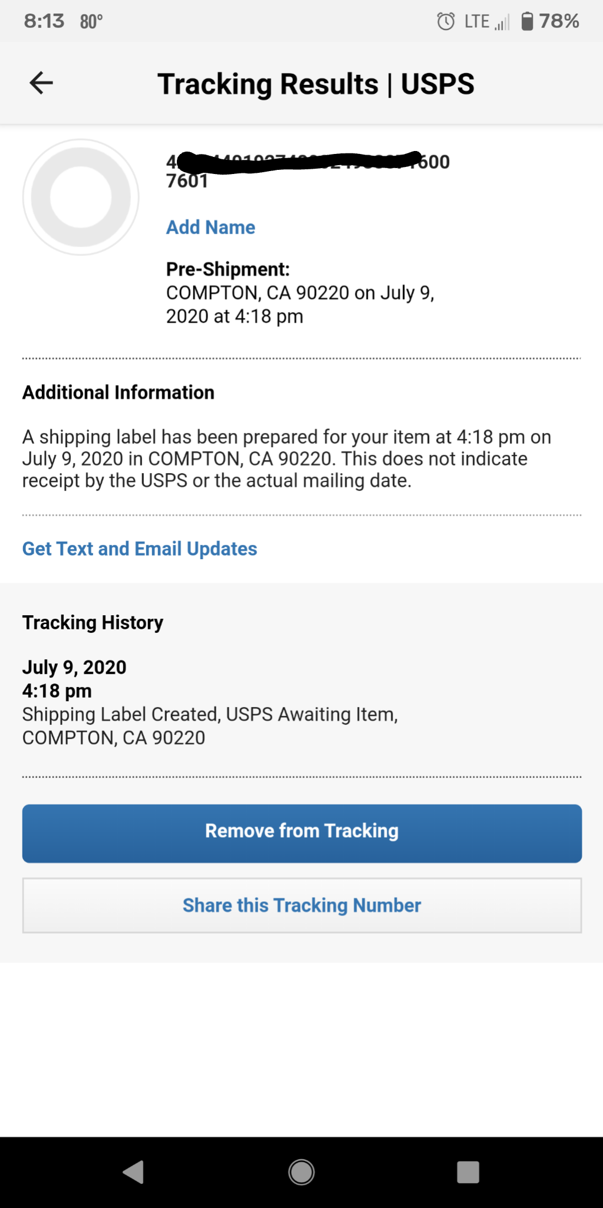Open Get Text and Email Updates
Screen dimensions: 603x1208
[x=140, y=549]
